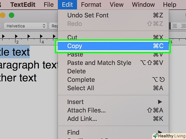Click the green zoom window button
The width and height of the screenshot is (186, 139).
[x=11, y=15]
